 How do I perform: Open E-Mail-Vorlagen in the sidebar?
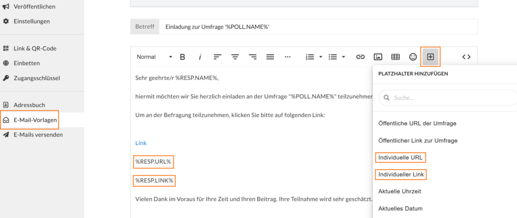[35, 120]
